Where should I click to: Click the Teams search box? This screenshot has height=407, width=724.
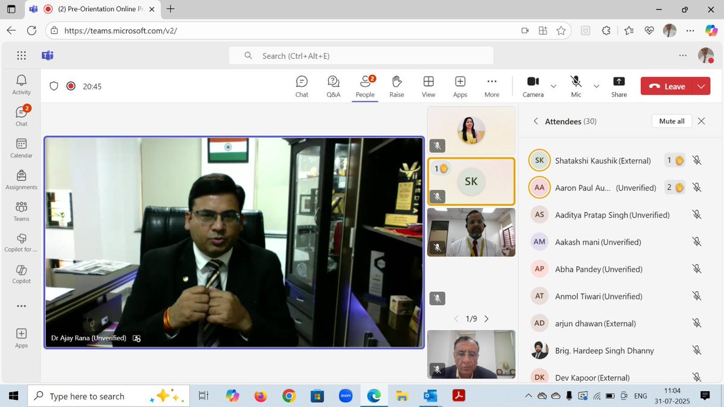361,55
